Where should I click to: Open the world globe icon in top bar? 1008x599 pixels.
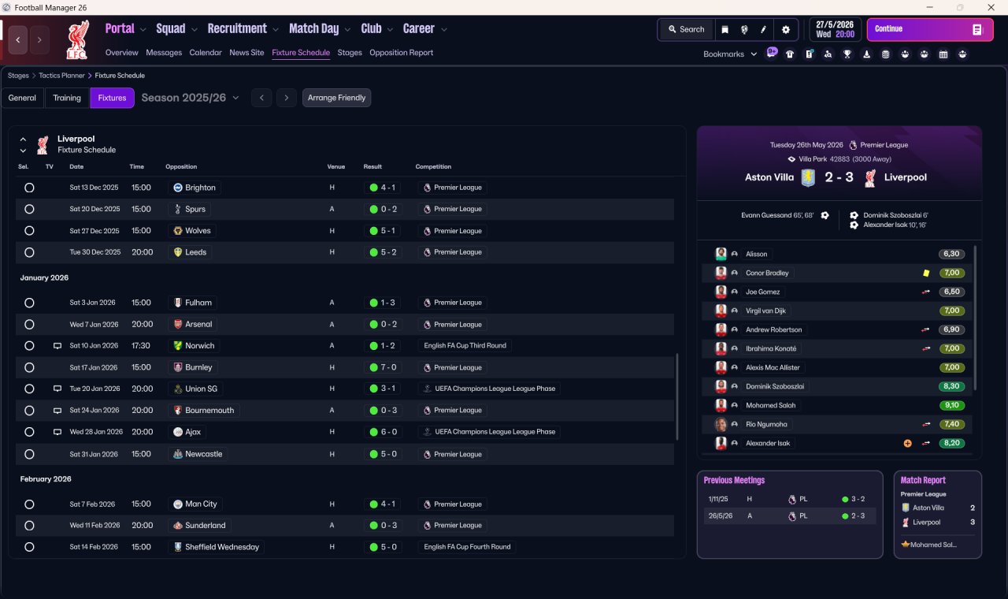pos(744,29)
